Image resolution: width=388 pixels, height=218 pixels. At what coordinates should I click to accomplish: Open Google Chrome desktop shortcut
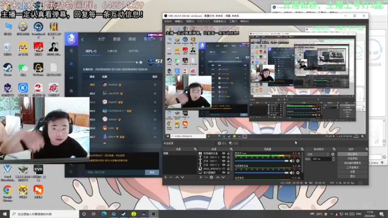8,193
